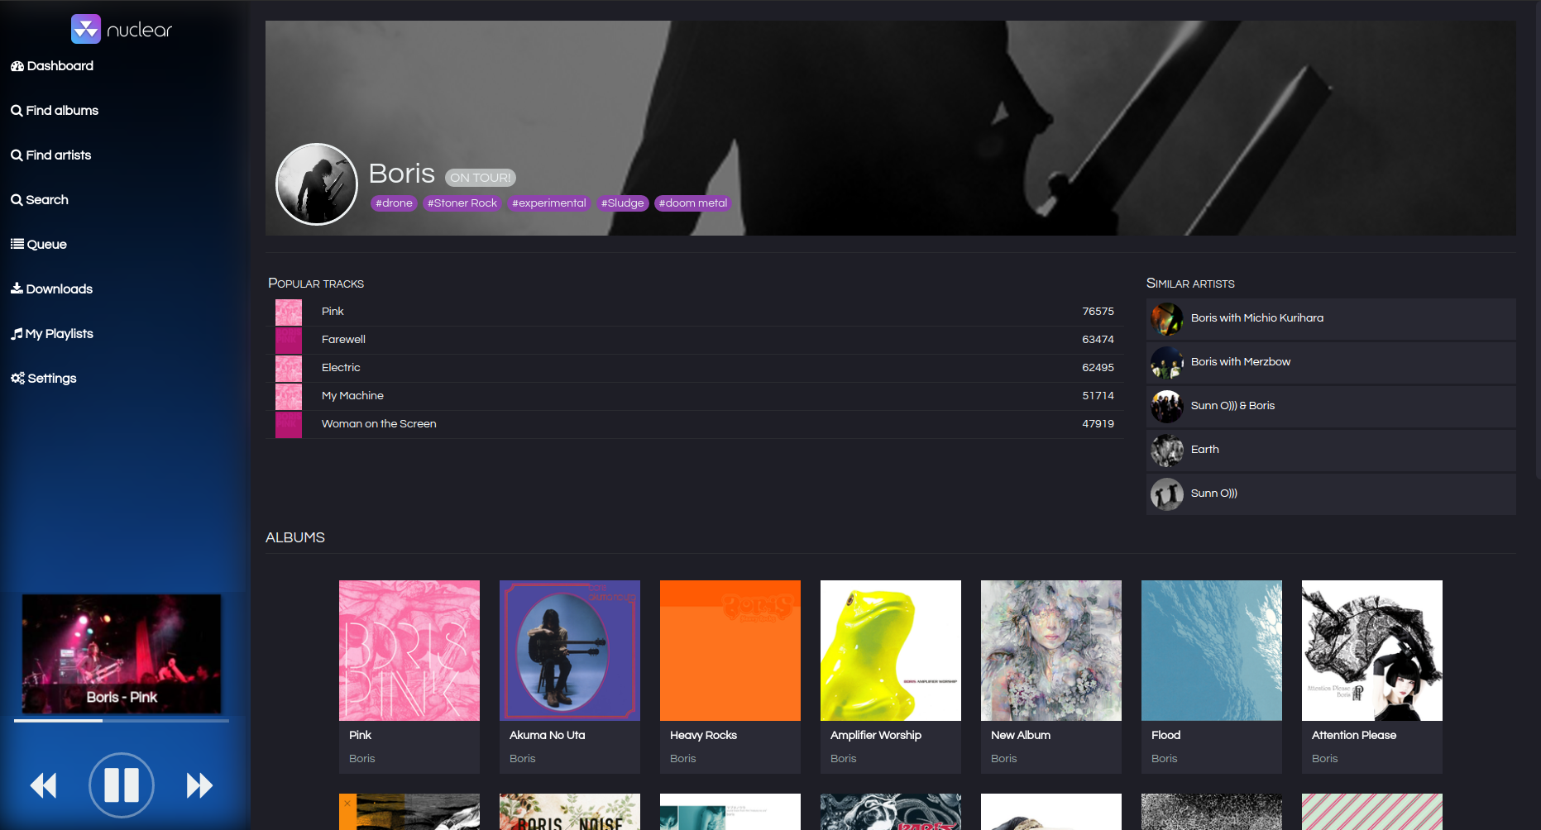Select the #Stoner Rock tag
The image size is (1541, 830).
point(462,203)
